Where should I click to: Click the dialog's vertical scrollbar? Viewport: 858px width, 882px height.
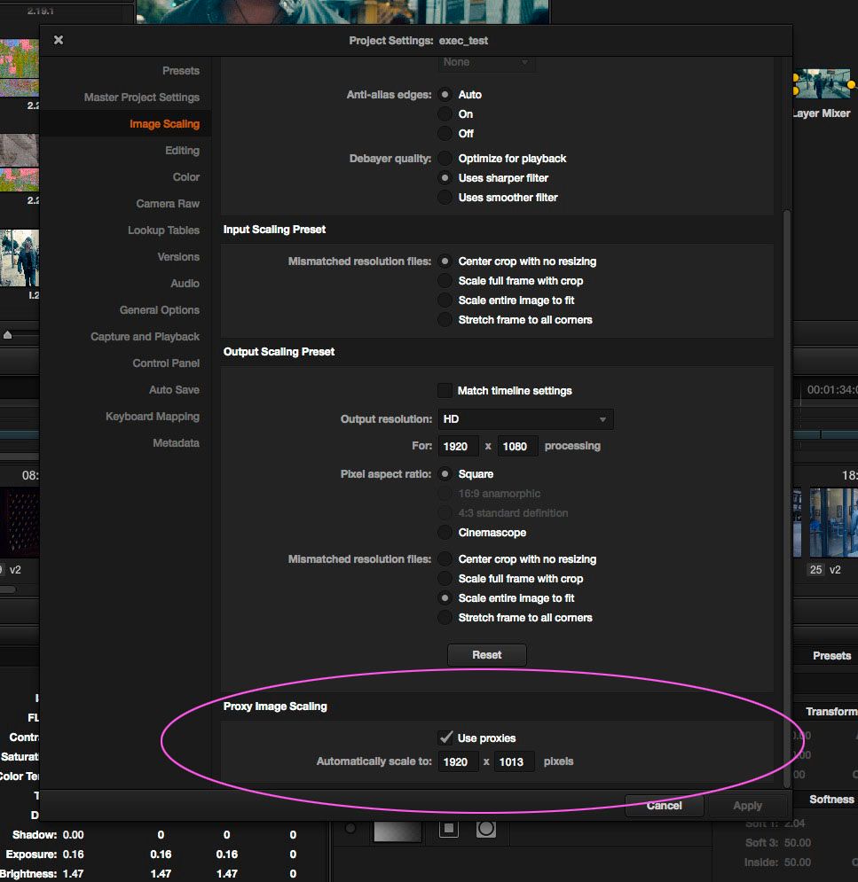(x=785, y=496)
